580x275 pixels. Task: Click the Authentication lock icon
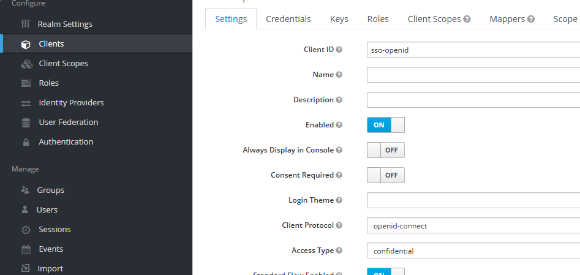[26, 142]
